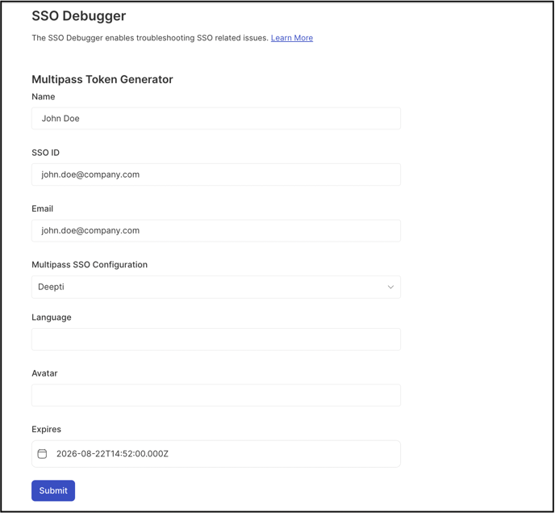Expand the Deepti dropdown chevron

390,287
